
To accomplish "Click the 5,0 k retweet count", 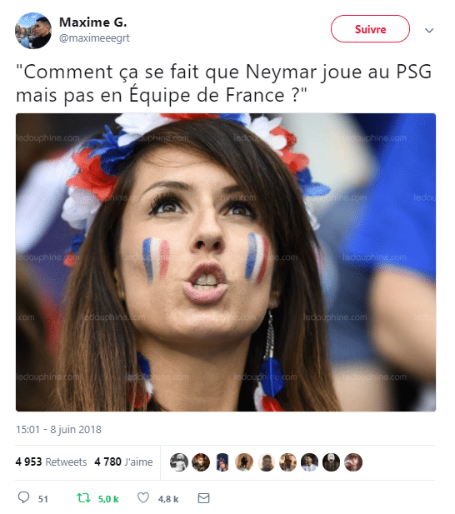I will coord(108,499).
